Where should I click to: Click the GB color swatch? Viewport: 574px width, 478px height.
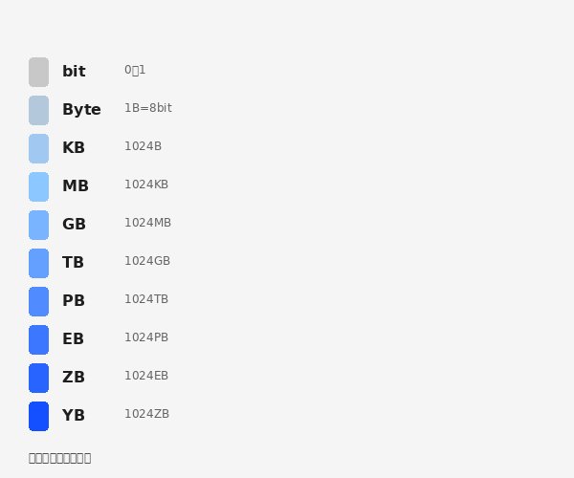tap(39, 225)
